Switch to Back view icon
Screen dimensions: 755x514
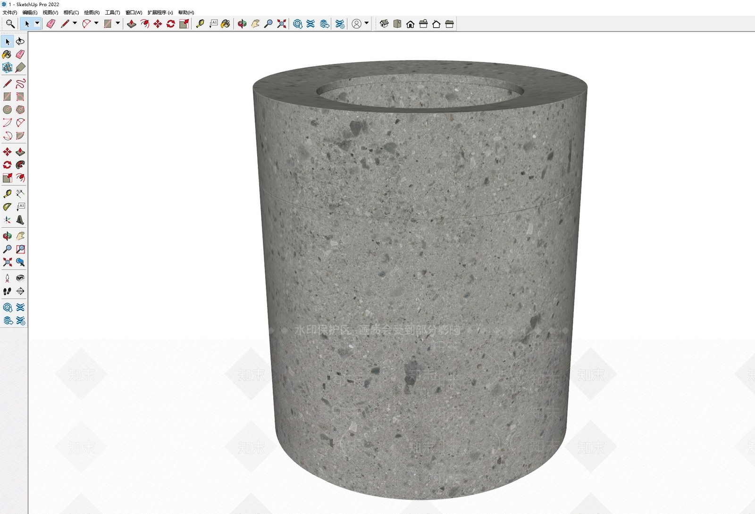coord(436,24)
